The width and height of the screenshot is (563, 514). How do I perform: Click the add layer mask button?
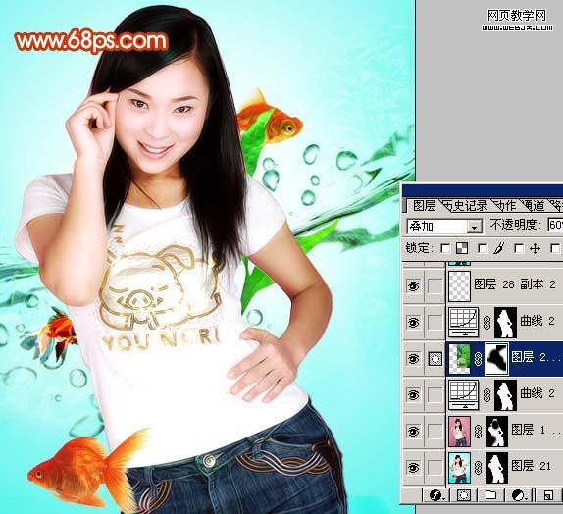point(464,495)
